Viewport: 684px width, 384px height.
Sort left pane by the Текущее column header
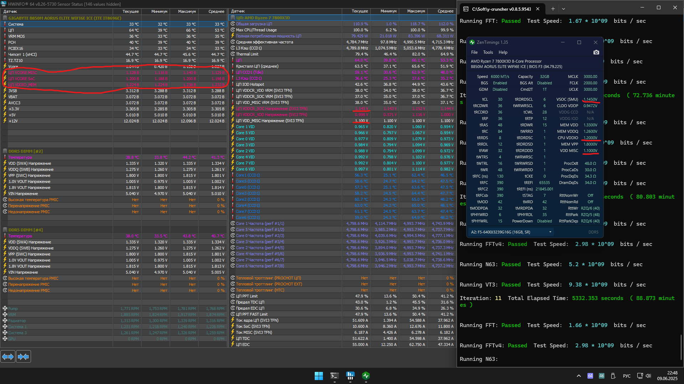pos(127,11)
